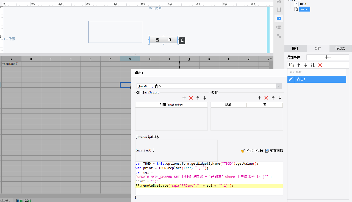Switch to the 事件 tab

pos(318,48)
